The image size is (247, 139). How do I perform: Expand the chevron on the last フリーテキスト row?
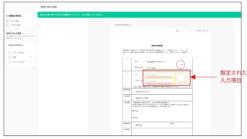pos(33,62)
